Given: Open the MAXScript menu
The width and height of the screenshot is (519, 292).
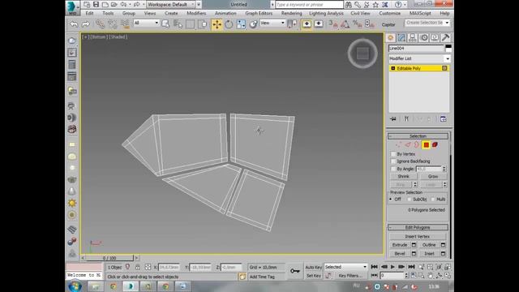Looking at the screenshot, I should pyautogui.click(x=420, y=13).
